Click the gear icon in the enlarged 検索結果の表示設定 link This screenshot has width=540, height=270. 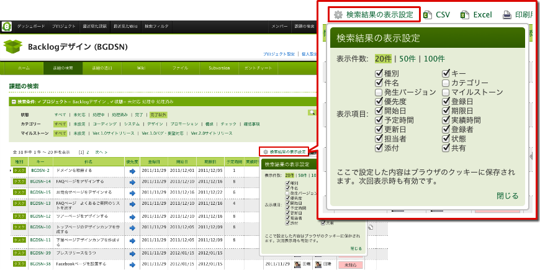(x=338, y=15)
